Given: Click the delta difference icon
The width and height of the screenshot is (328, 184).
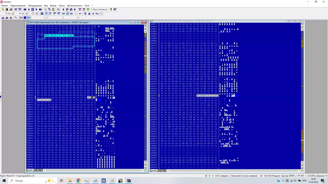Looking at the screenshot, I should [x=89, y=14].
